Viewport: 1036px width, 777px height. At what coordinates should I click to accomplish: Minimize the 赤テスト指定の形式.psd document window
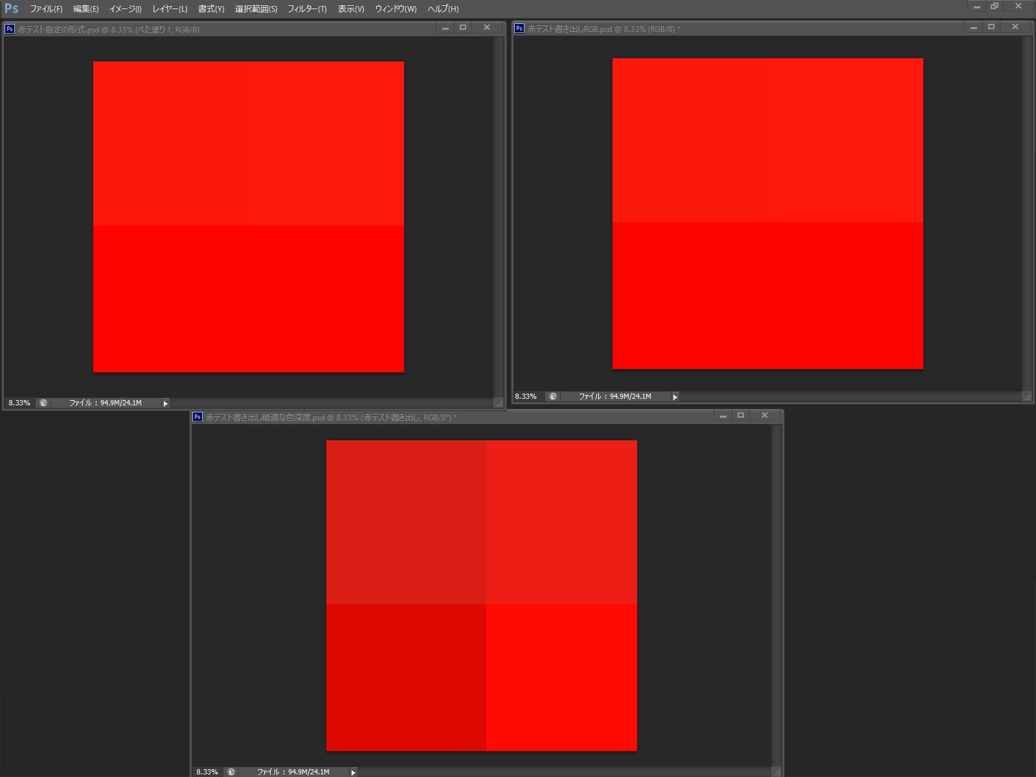(x=445, y=28)
